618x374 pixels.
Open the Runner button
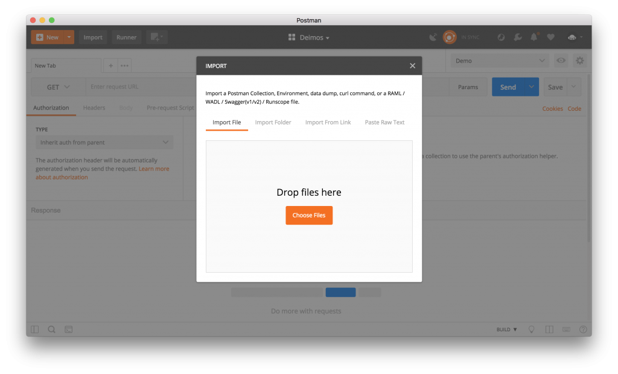click(x=127, y=37)
